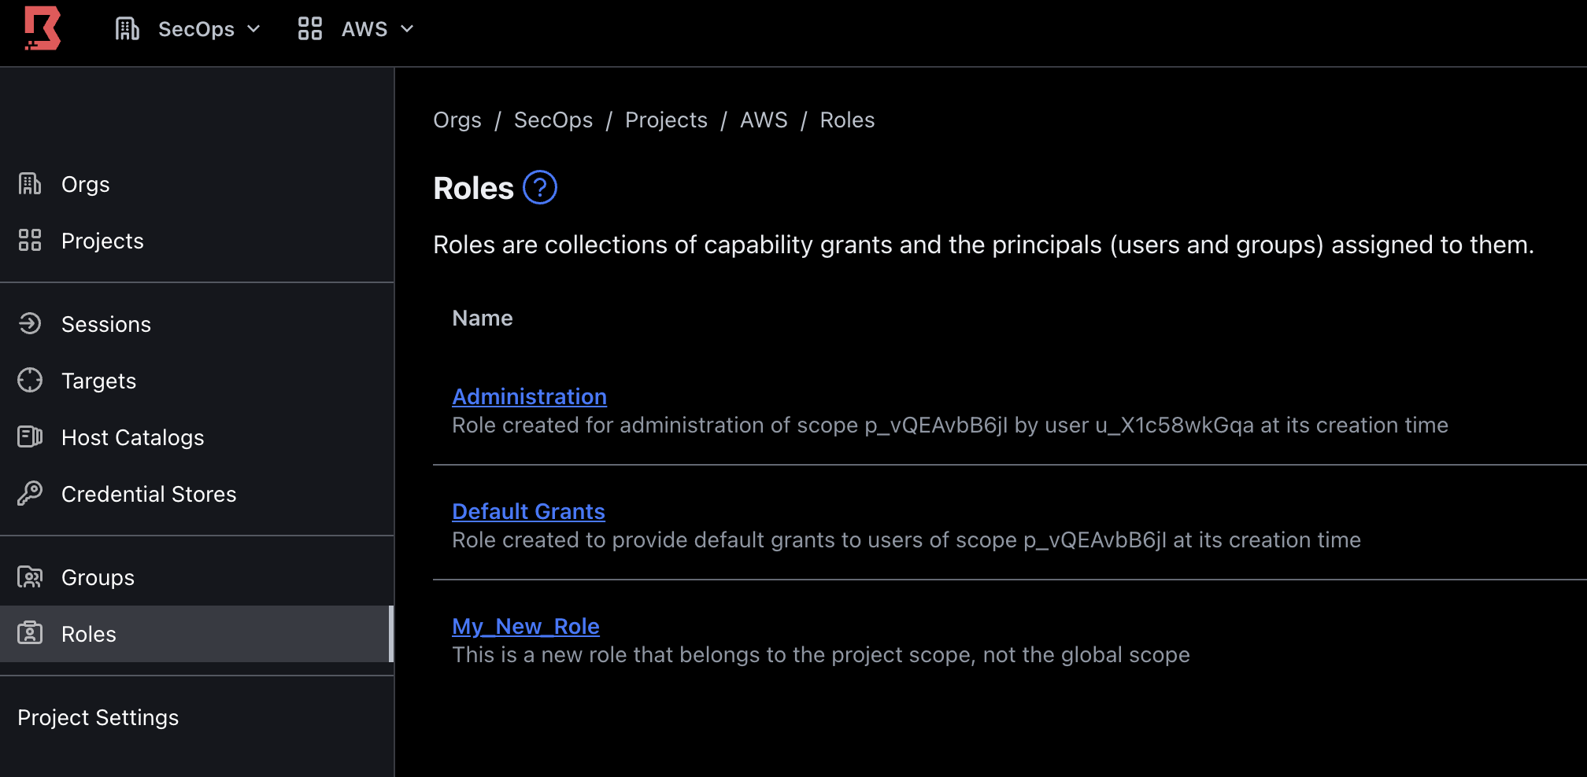Viewport: 1587px width, 777px height.
Task: Click the Roles breadcrumb entry
Action: 847,120
